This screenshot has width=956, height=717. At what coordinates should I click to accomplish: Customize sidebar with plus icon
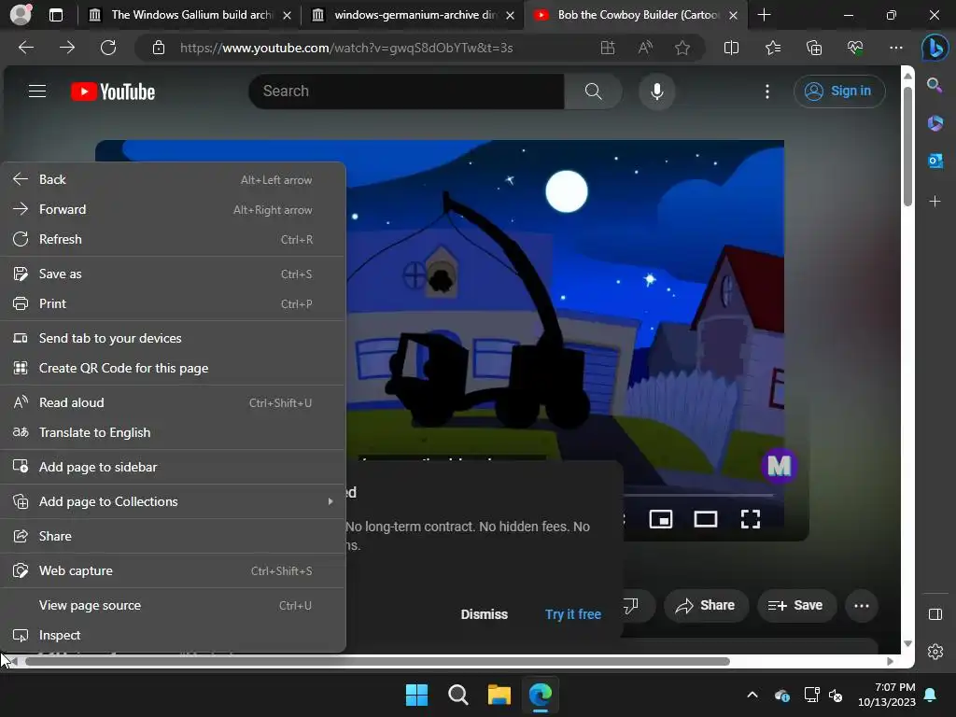click(x=935, y=202)
